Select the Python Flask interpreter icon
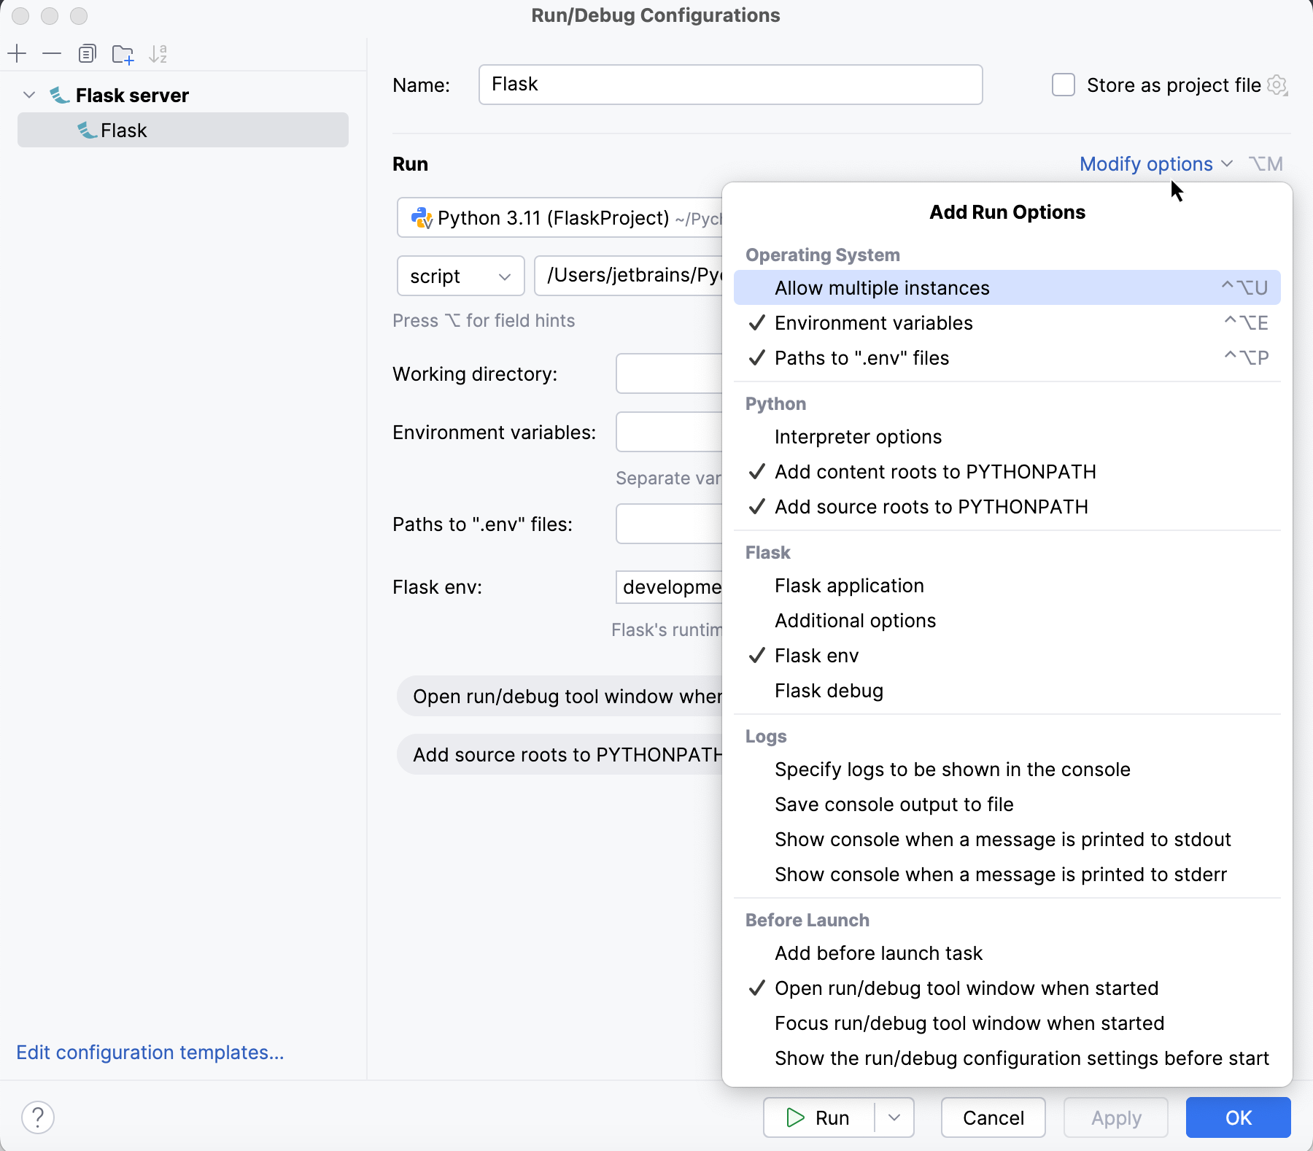The width and height of the screenshot is (1313, 1151). tap(422, 217)
